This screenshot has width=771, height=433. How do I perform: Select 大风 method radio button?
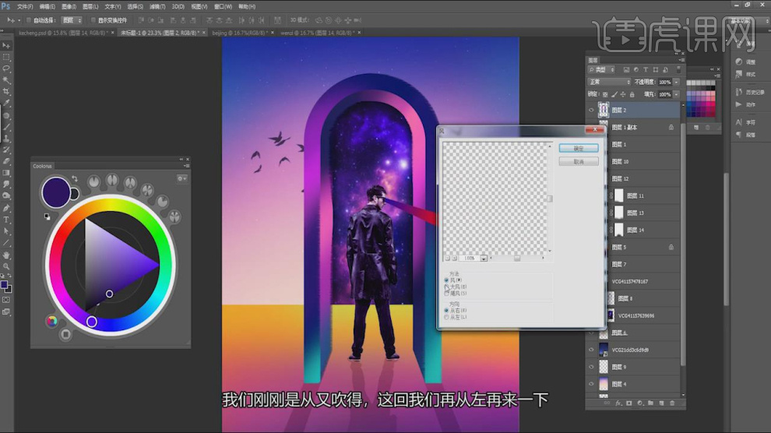click(446, 287)
